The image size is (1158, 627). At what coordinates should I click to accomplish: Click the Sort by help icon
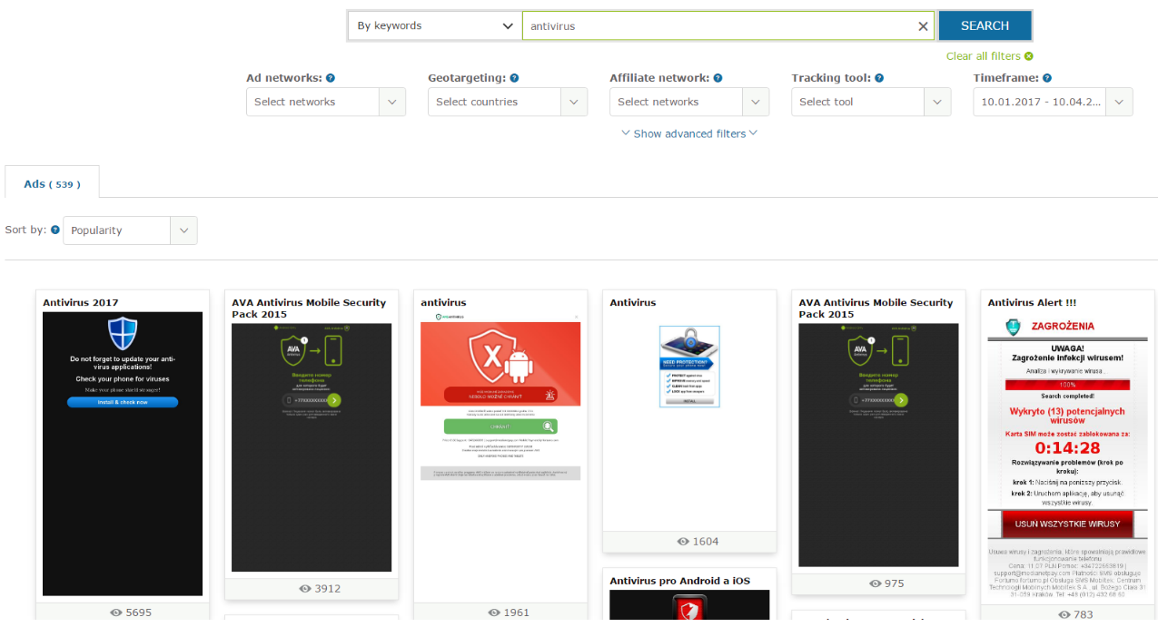[x=55, y=230]
